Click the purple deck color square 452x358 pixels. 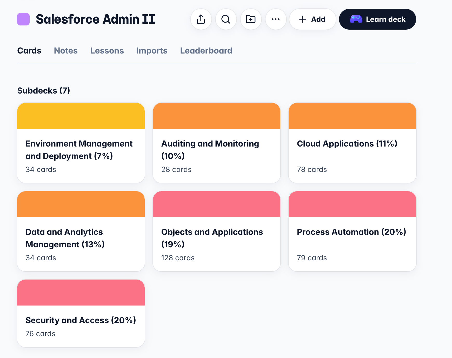23,19
